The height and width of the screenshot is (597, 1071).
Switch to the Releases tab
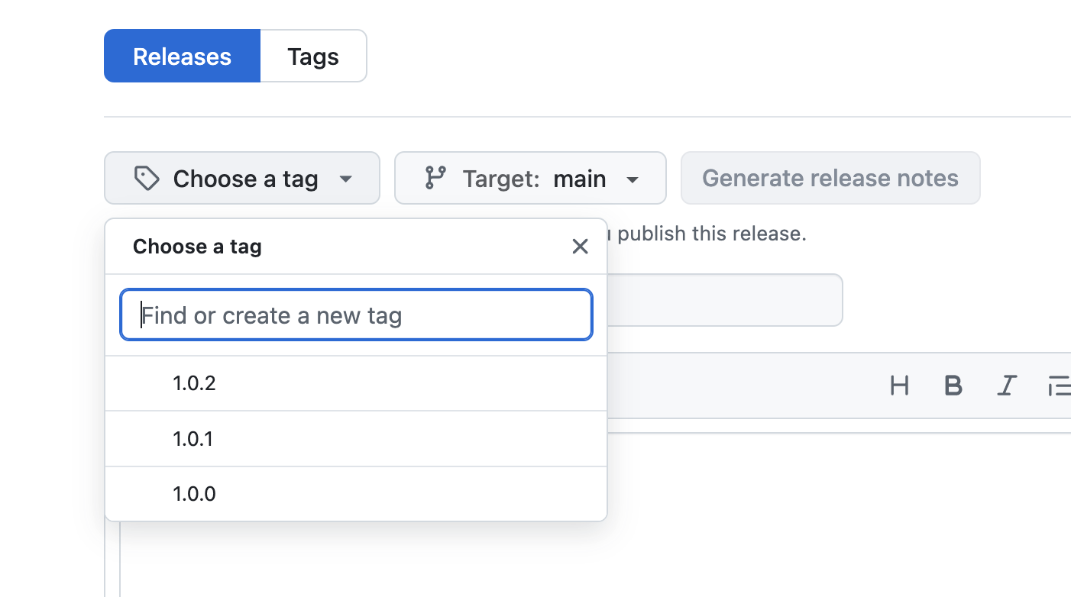click(x=182, y=56)
